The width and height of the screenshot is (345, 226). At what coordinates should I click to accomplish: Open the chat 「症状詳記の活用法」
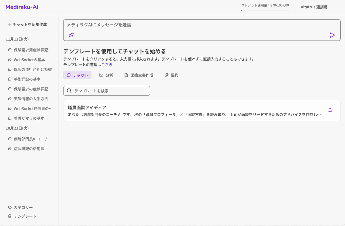pos(28,149)
